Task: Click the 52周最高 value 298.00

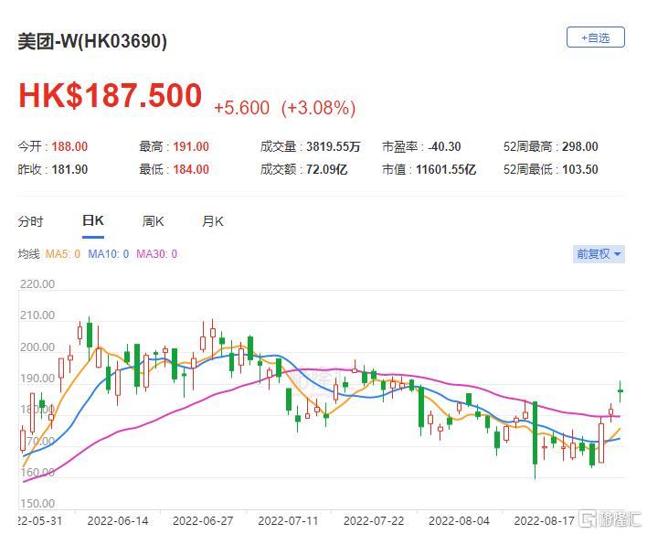Action: coord(579,146)
